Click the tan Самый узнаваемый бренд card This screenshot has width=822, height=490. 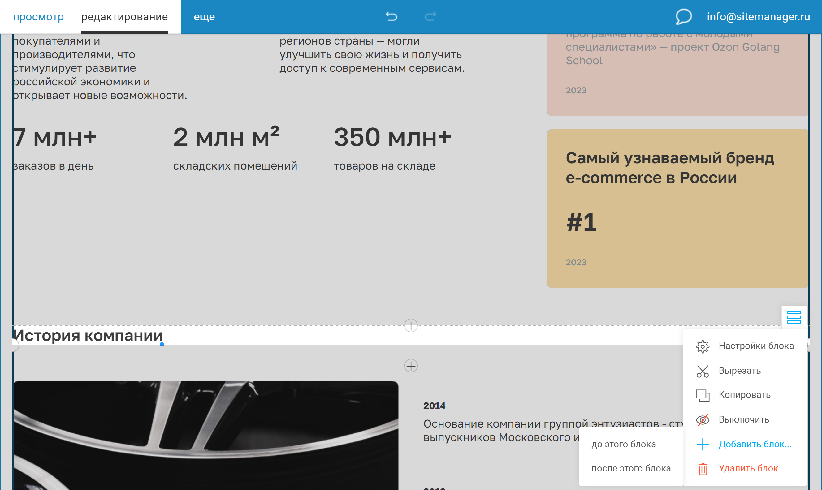677,208
